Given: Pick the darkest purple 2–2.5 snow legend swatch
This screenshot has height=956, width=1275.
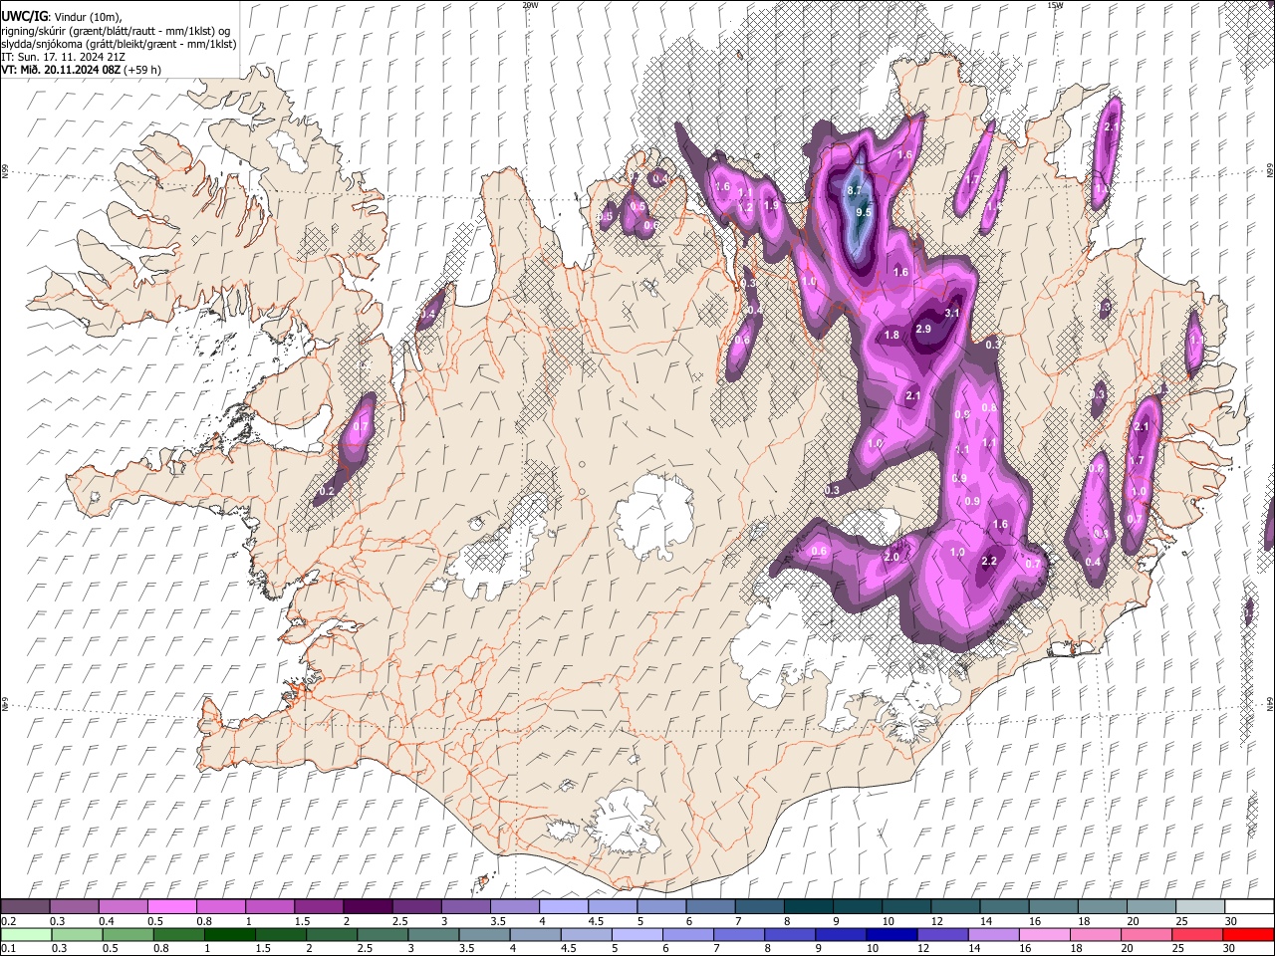Looking at the screenshot, I should click(368, 906).
